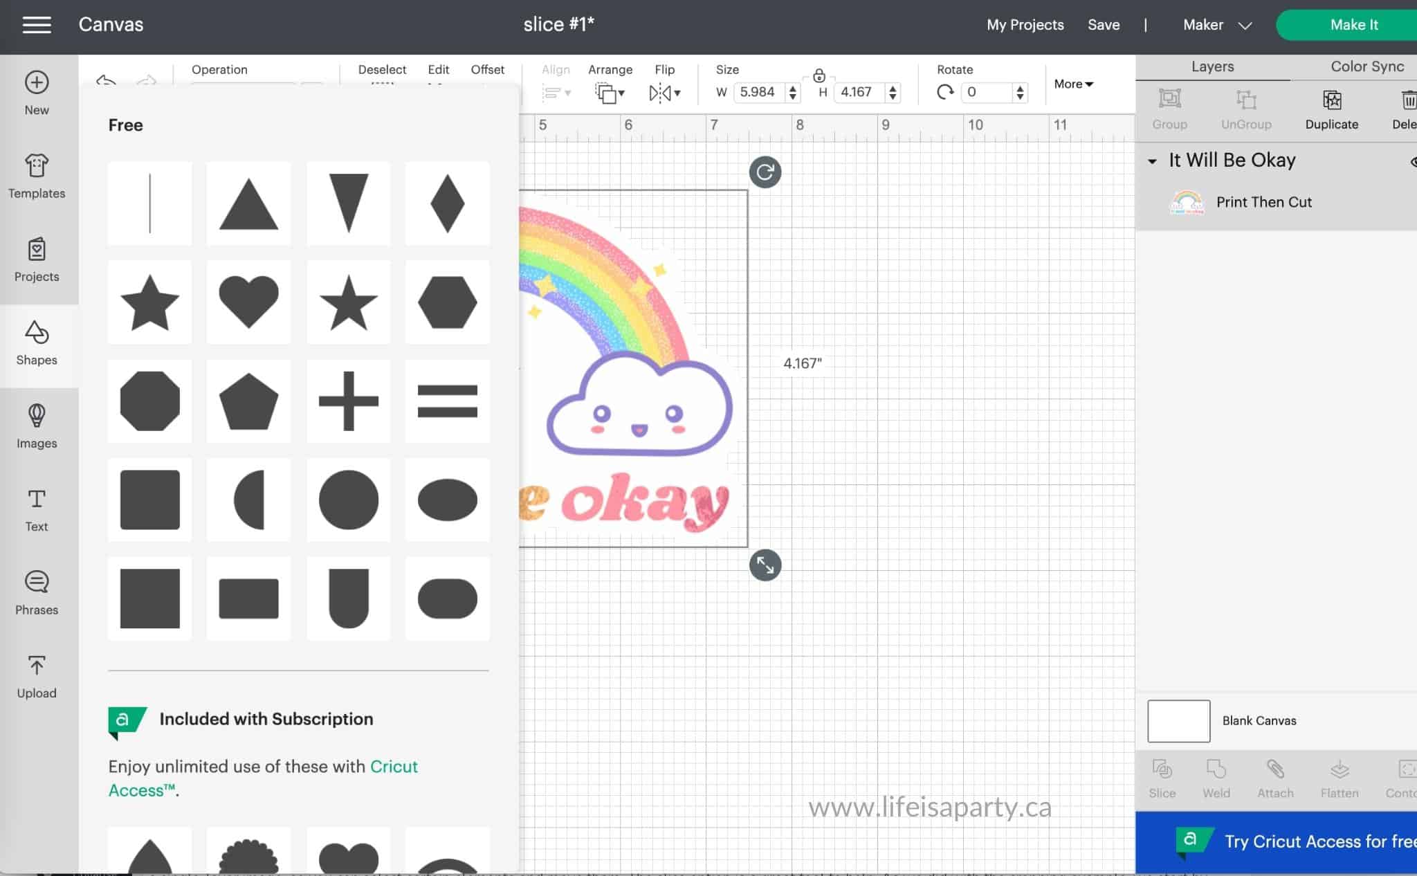This screenshot has width=1417, height=876.
Task: Click the UnGroup button
Action: tap(1246, 110)
